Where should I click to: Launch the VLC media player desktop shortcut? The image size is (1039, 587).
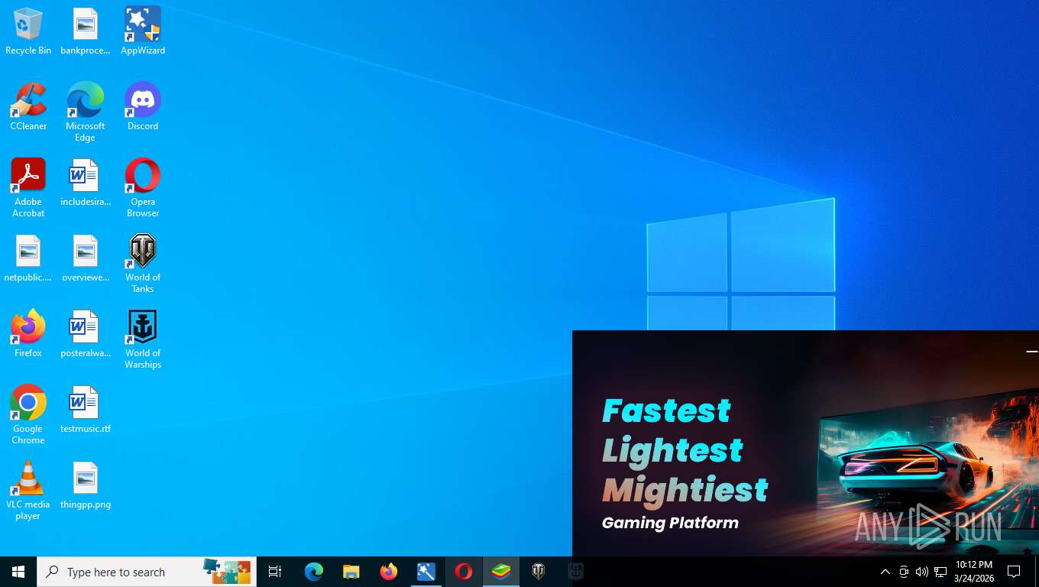click(x=28, y=491)
